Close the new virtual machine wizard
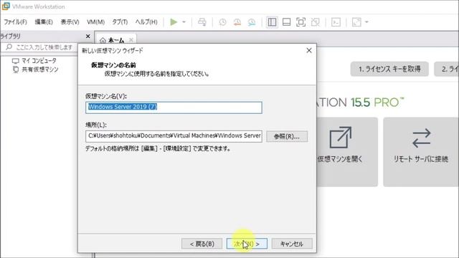Viewport: 459px width, 258px height. click(309, 50)
